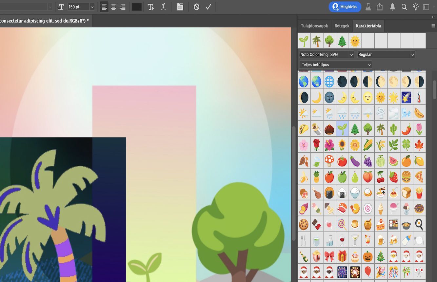Viewport: 437px width, 282px height.
Task: Click the T icon with the lightning bolt
Action: [151, 7]
